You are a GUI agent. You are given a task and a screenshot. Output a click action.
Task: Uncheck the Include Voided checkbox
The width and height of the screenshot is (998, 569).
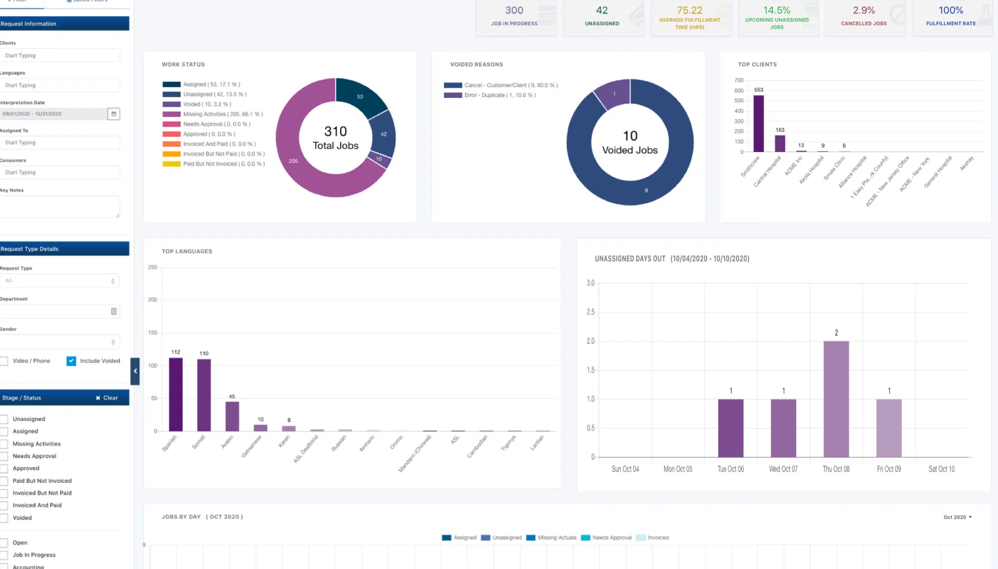click(71, 361)
